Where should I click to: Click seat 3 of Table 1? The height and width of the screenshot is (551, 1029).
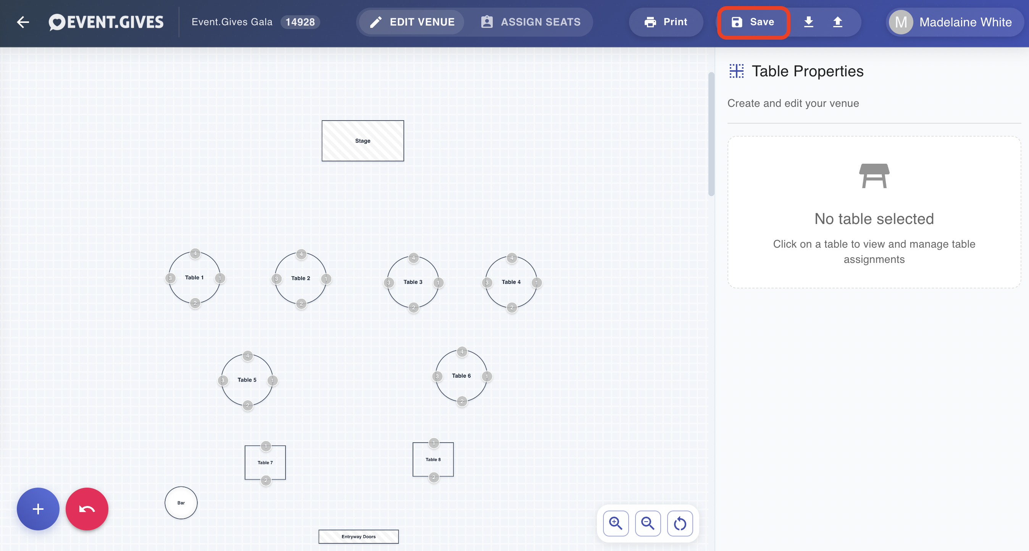click(170, 278)
